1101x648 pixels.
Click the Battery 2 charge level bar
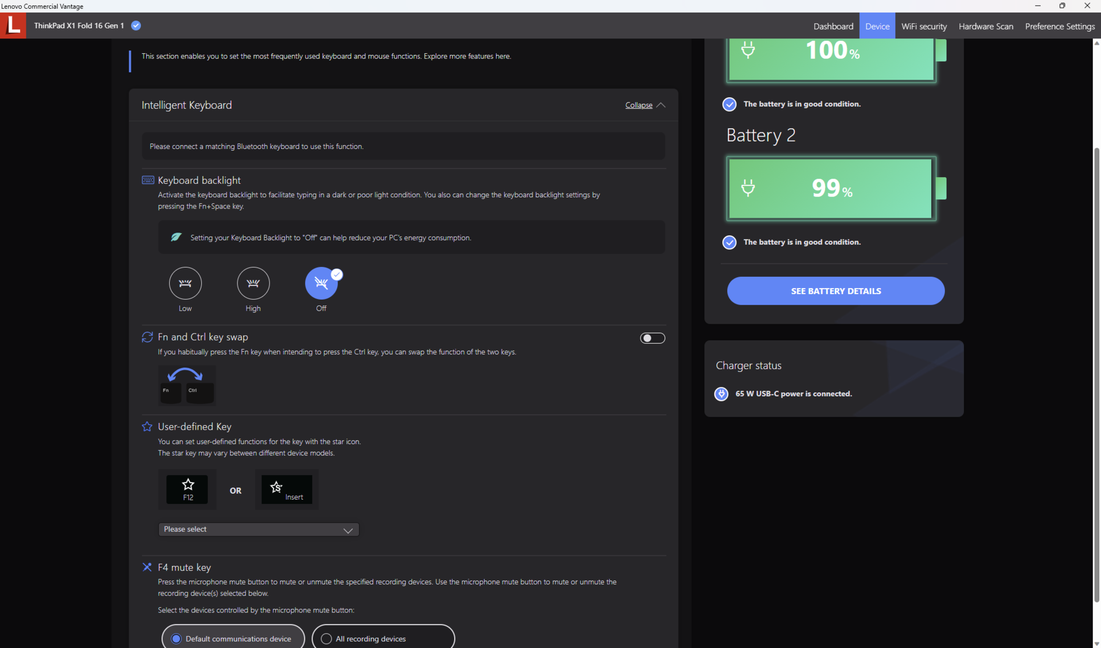830,188
